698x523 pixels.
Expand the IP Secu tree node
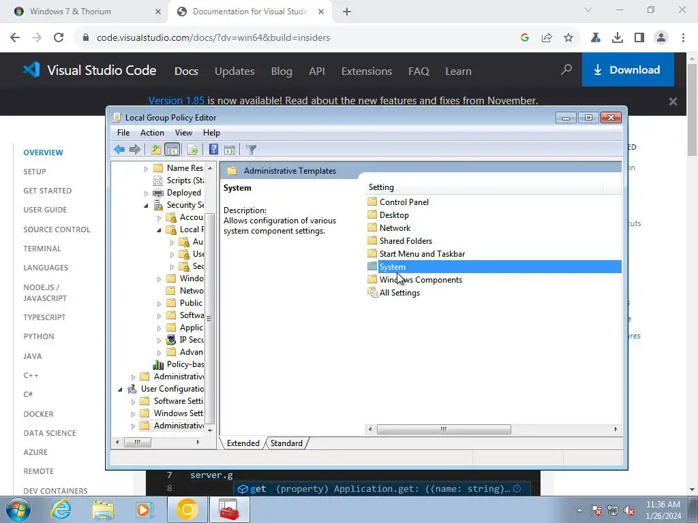click(x=159, y=340)
